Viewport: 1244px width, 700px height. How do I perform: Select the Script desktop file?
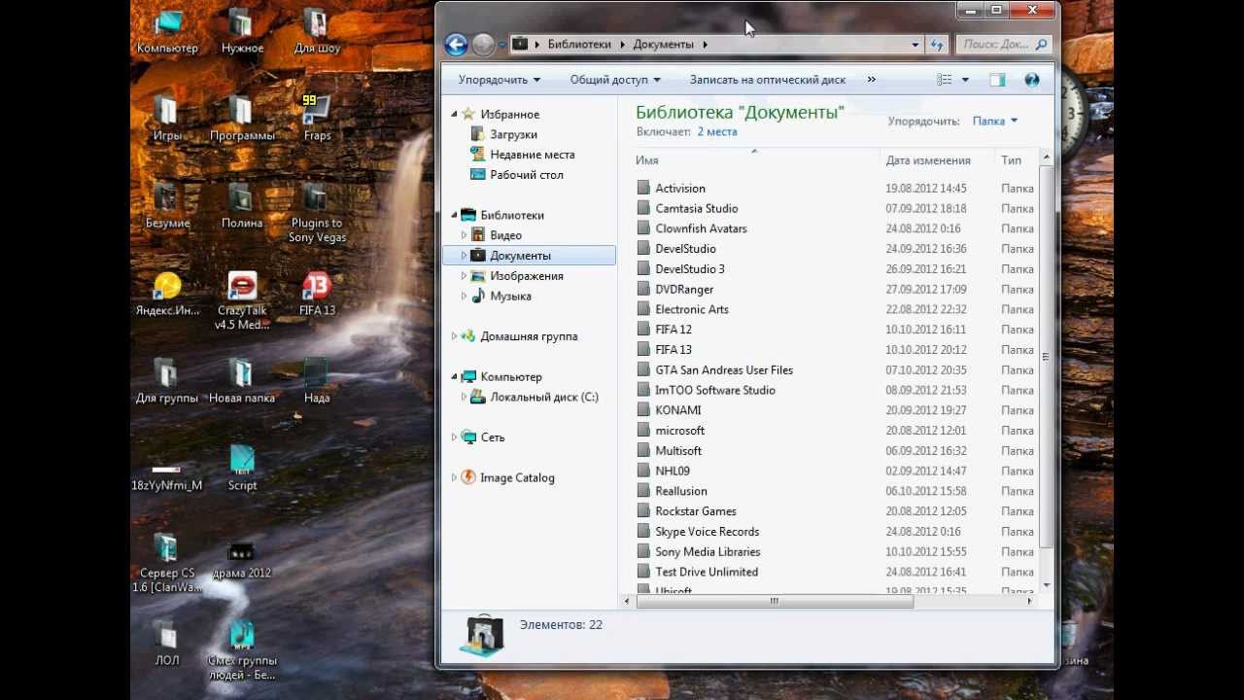click(x=242, y=469)
